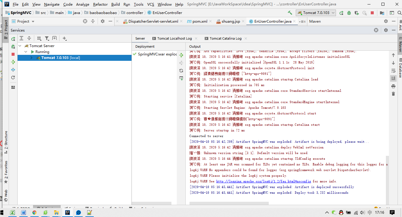Open Group By options in the Services toolbar

click(39, 38)
